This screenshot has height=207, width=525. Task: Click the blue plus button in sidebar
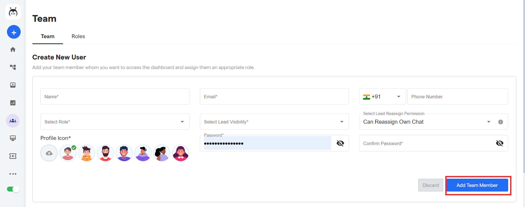click(x=14, y=32)
